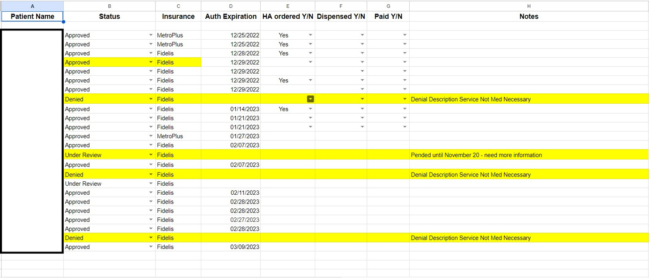The height and width of the screenshot is (278, 649).
Task: Click the Under Review cell in Pended row
Action: coord(109,155)
